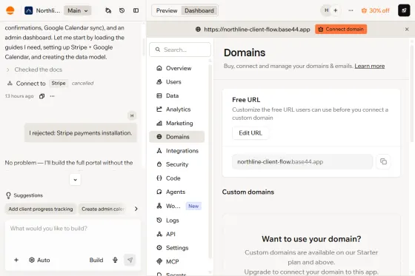Focus the dashboard Search field

(180, 50)
